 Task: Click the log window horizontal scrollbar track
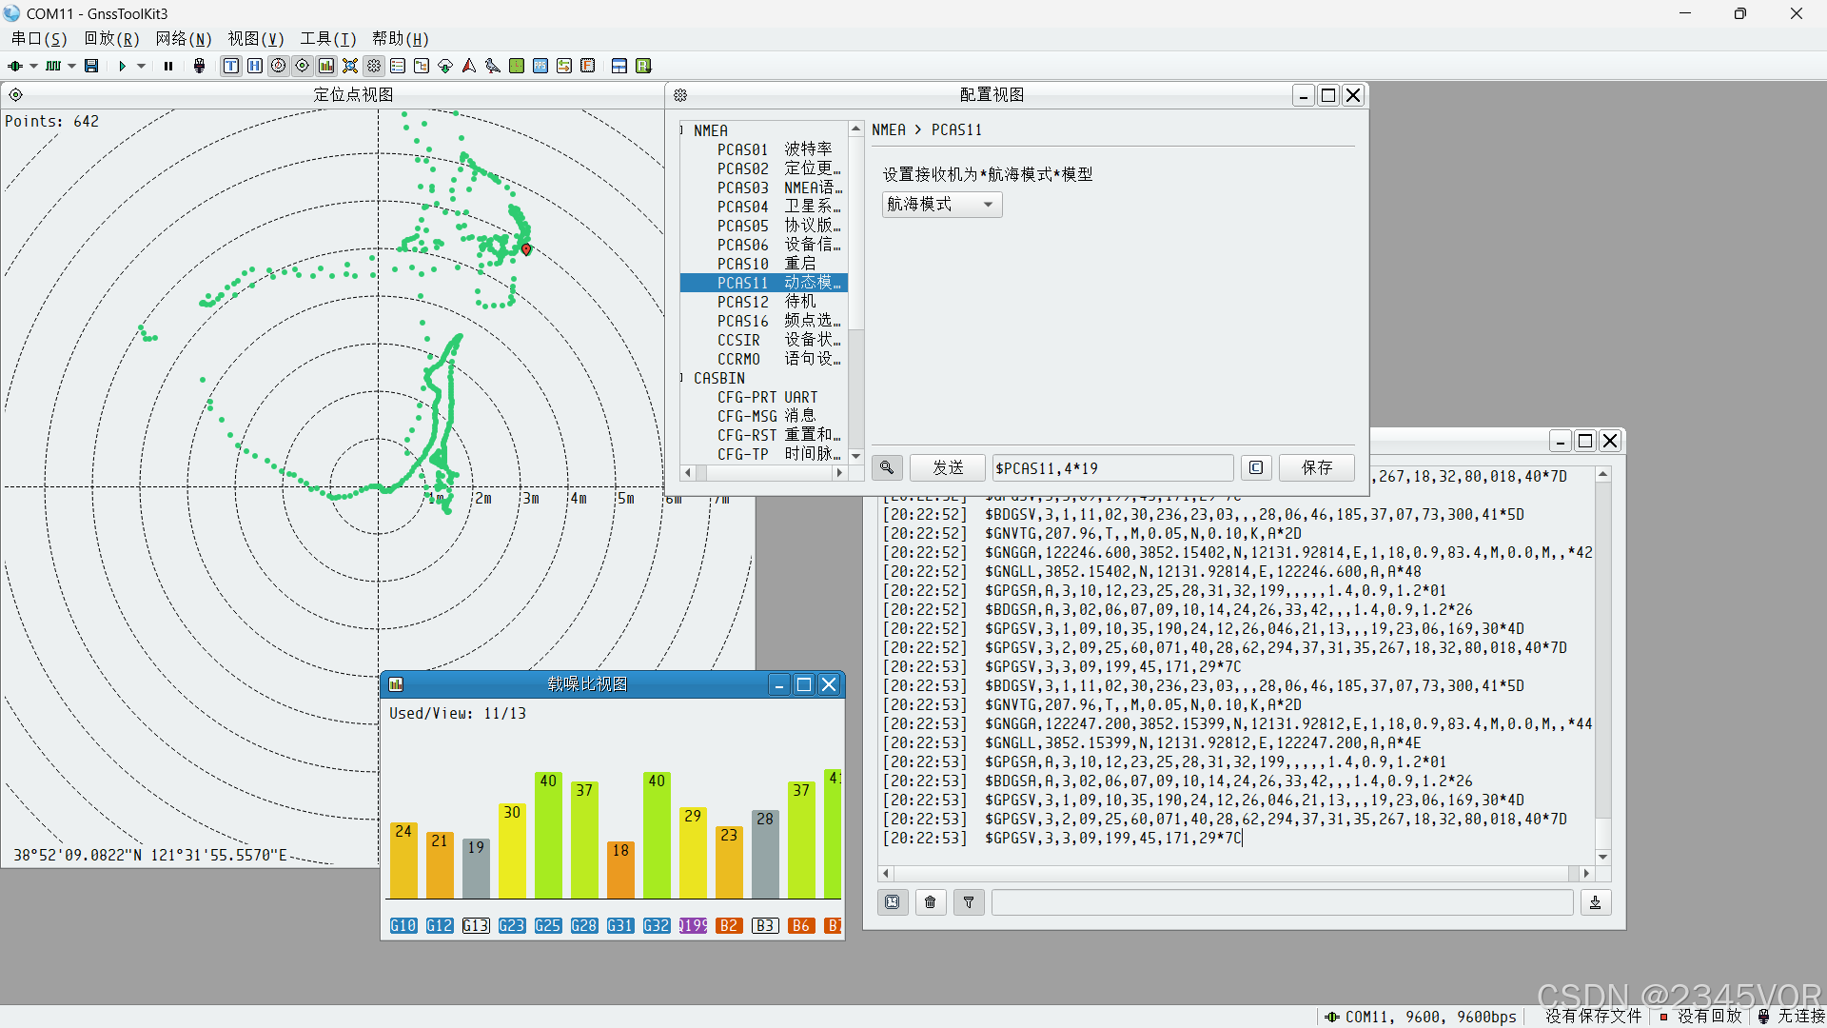coord(1235,873)
